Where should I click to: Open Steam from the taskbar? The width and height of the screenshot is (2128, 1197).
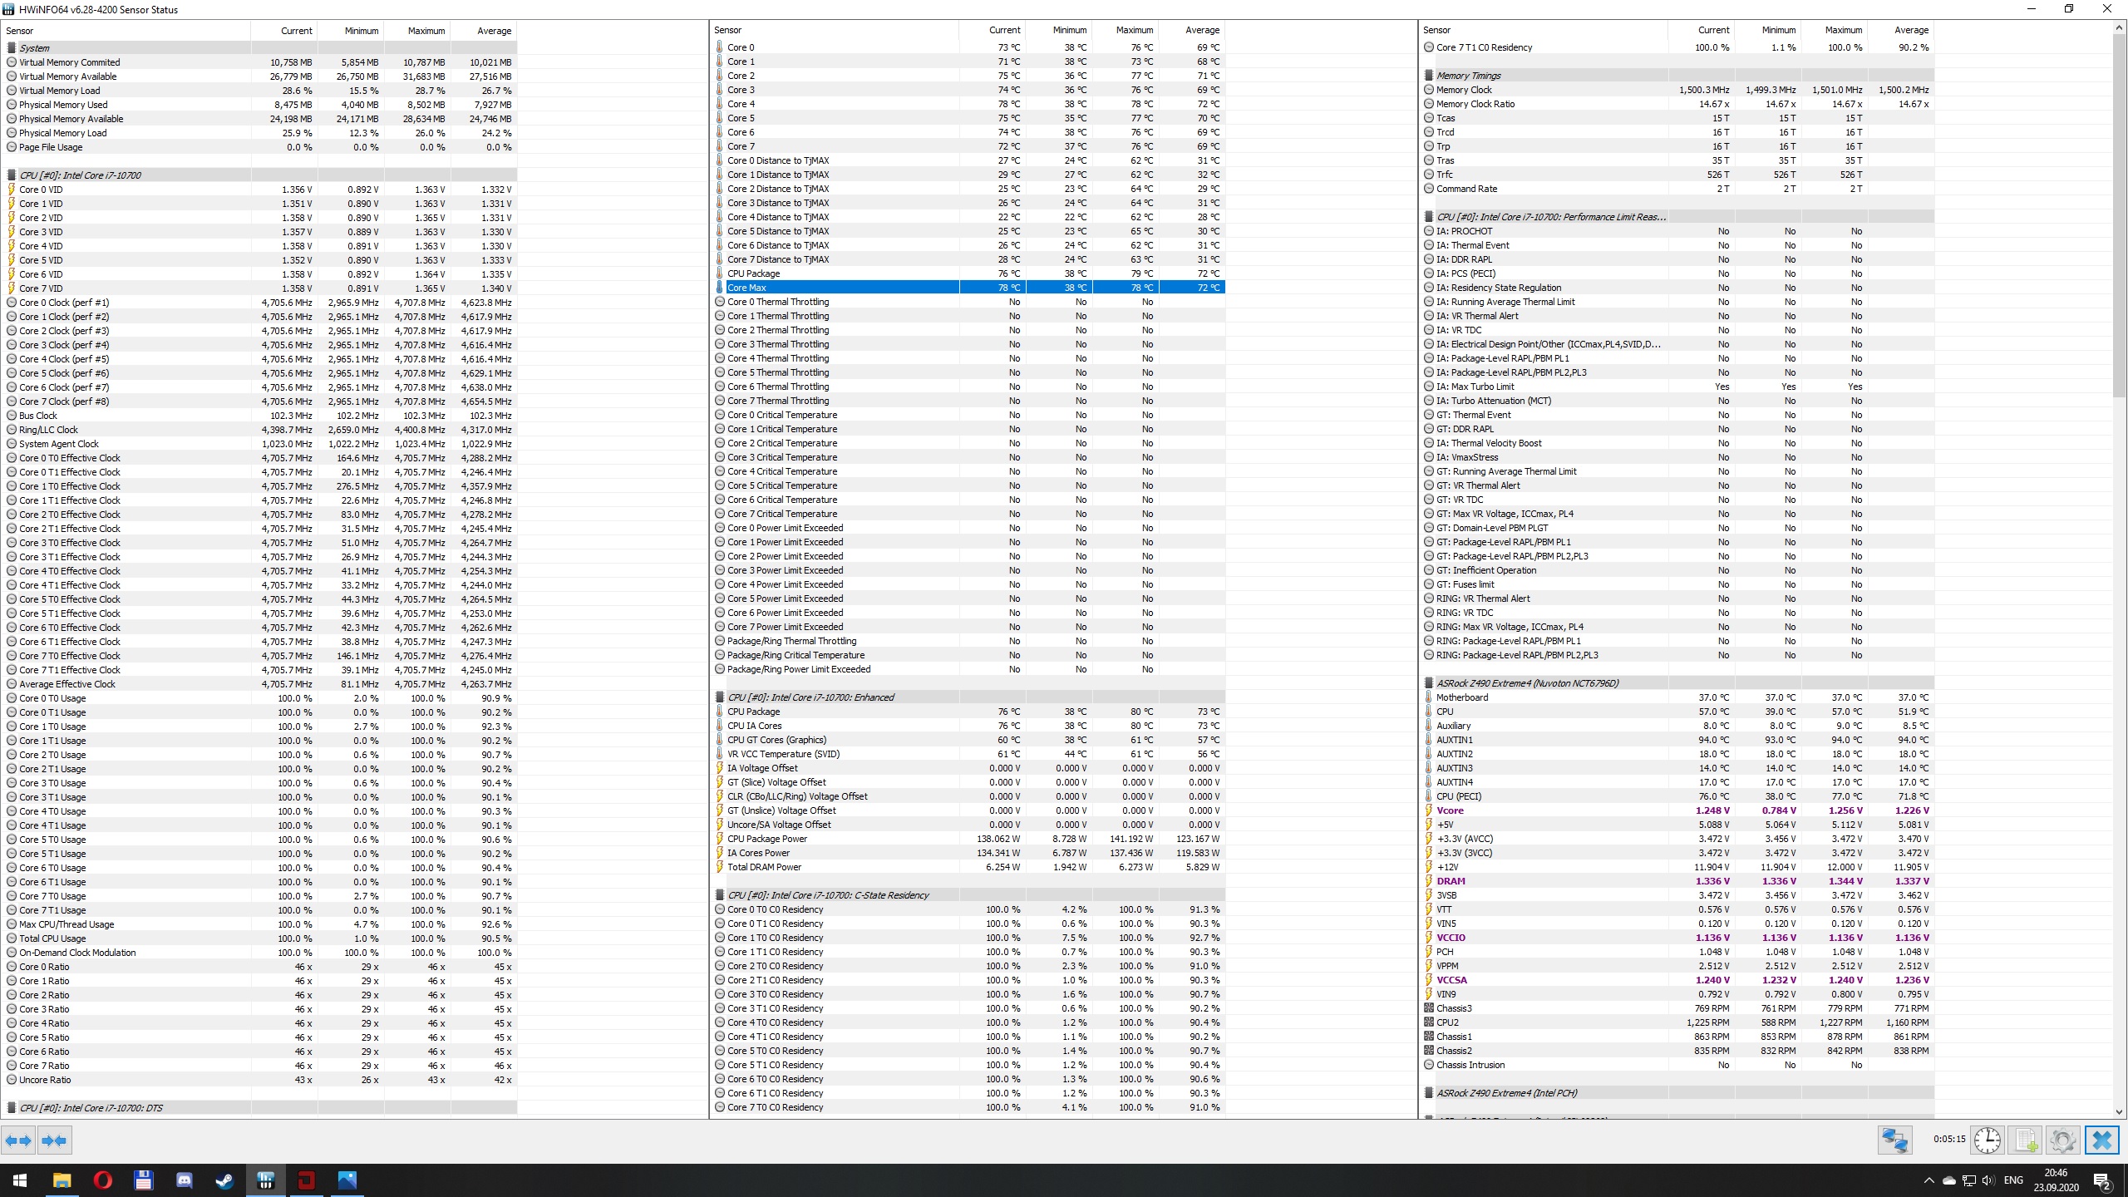(224, 1180)
